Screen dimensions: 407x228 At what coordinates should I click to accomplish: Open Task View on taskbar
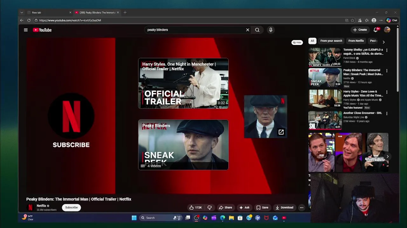pyautogui.click(x=188, y=218)
